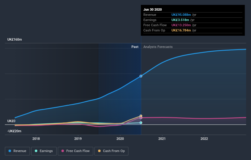Click the UK£0 y-axis label
This screenshot has height=160, width=251.
pos(11,121)
